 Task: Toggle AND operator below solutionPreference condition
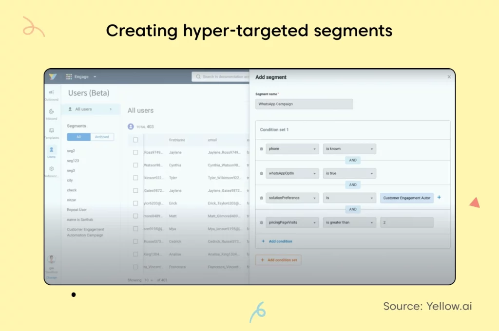pos(353,209)
